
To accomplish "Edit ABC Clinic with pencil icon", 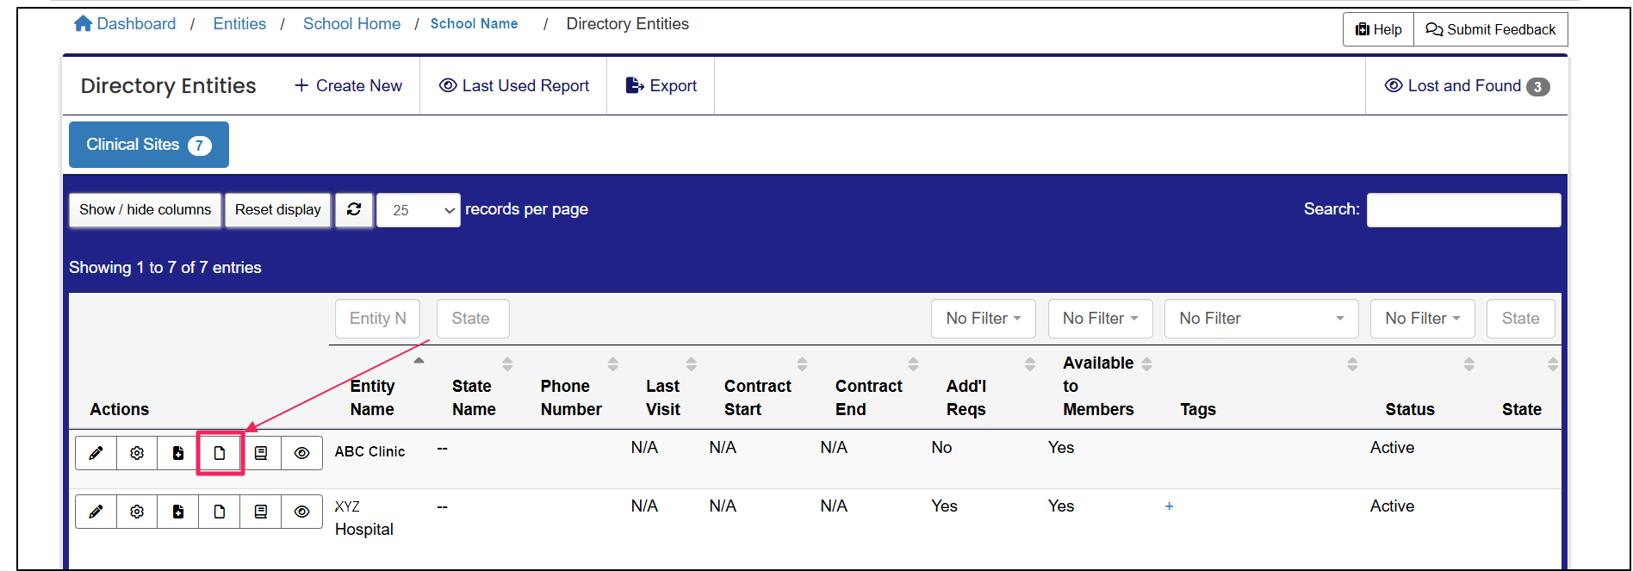I will point(96,453).
